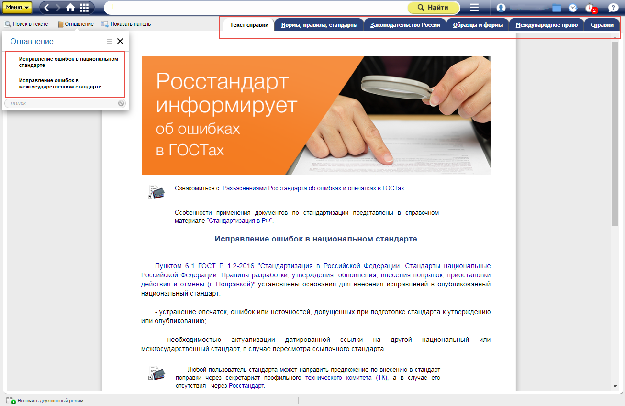Click the поиск field in Оглавление panel
Screen dimensions: 625x406
(62, 103)
